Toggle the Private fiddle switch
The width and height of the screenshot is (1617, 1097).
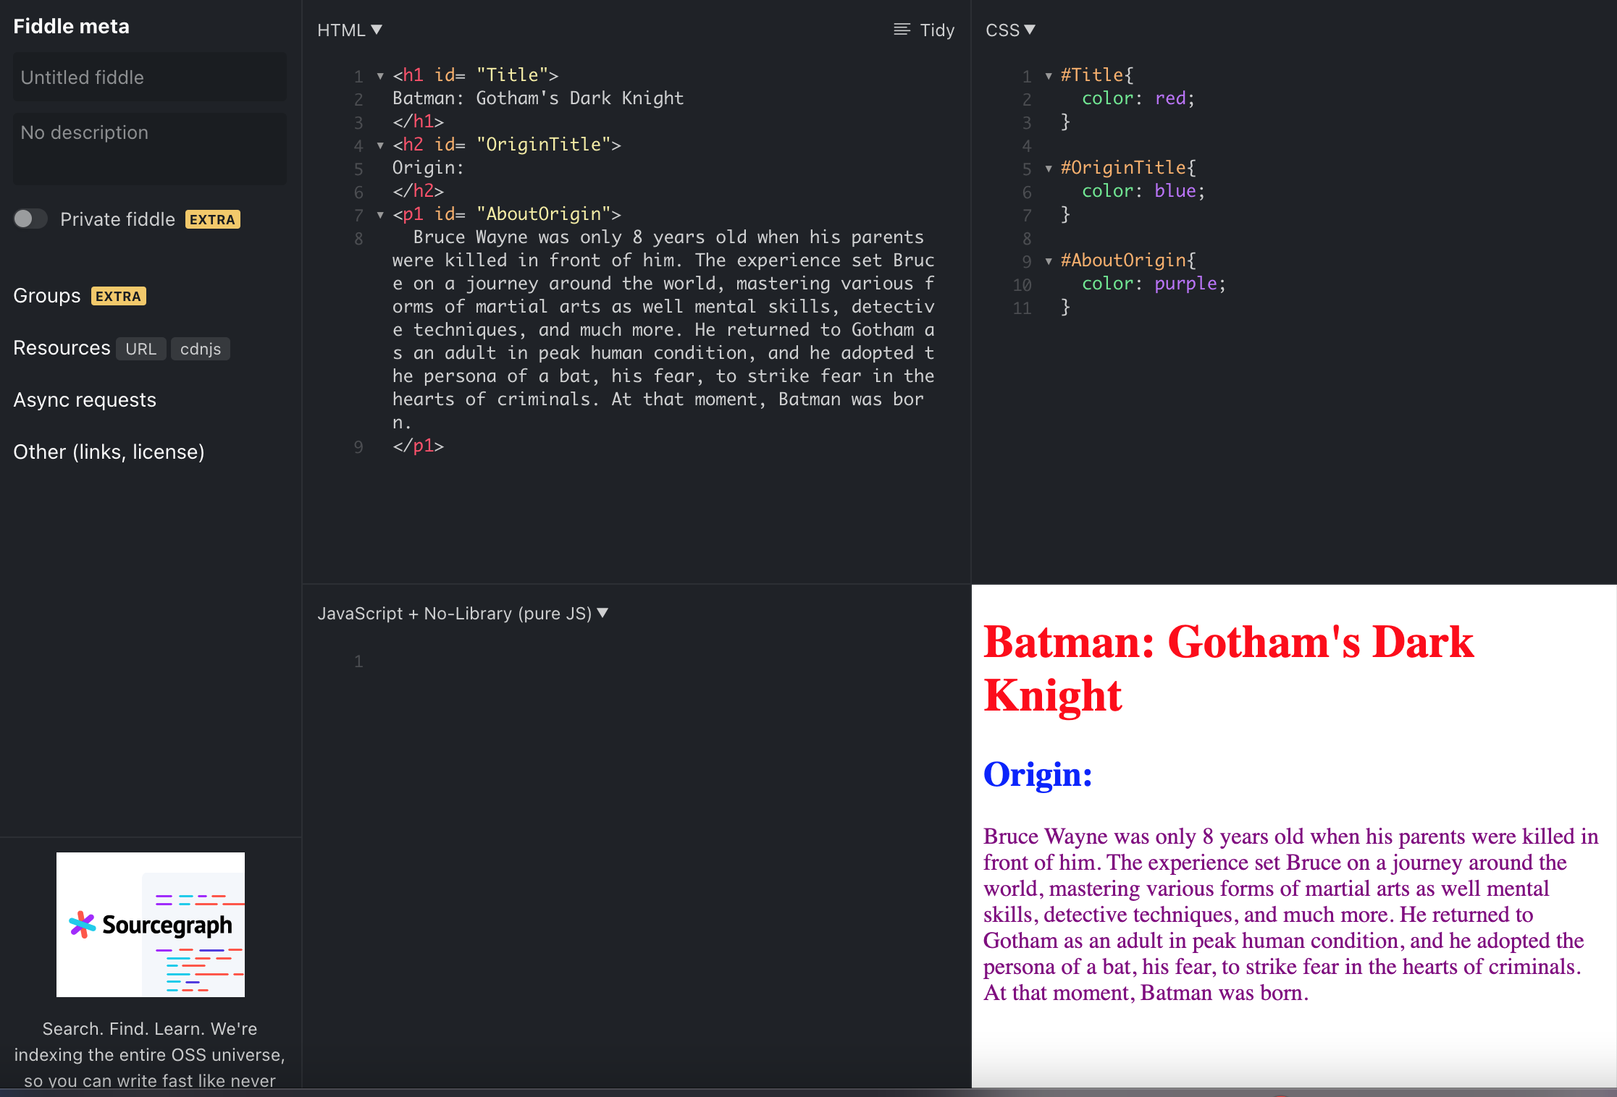(x=30, y=219)
